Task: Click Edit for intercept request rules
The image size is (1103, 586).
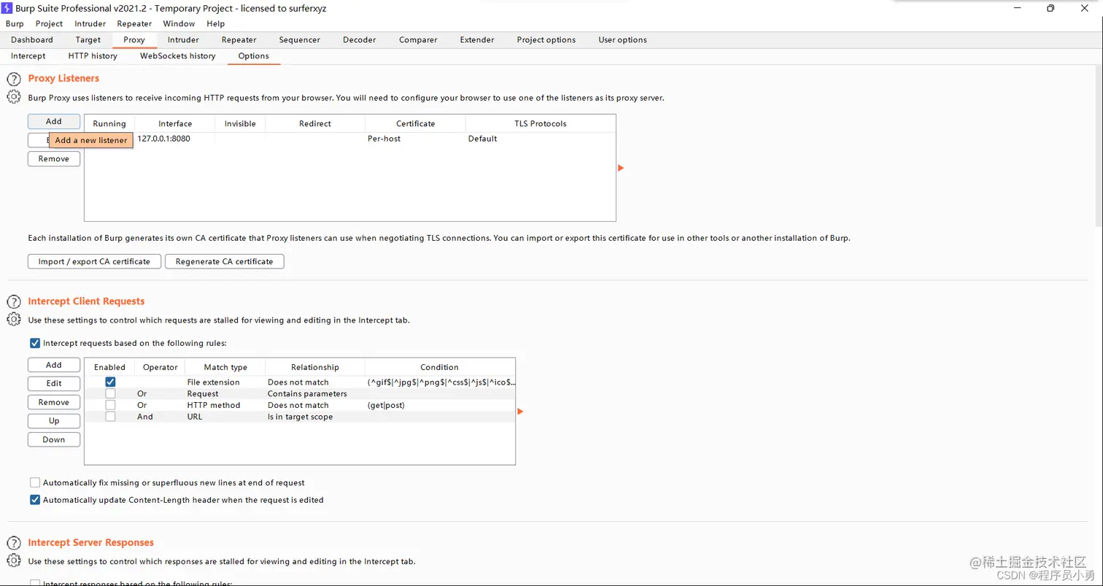Action: pyautogui.click(x=54, y=383)
